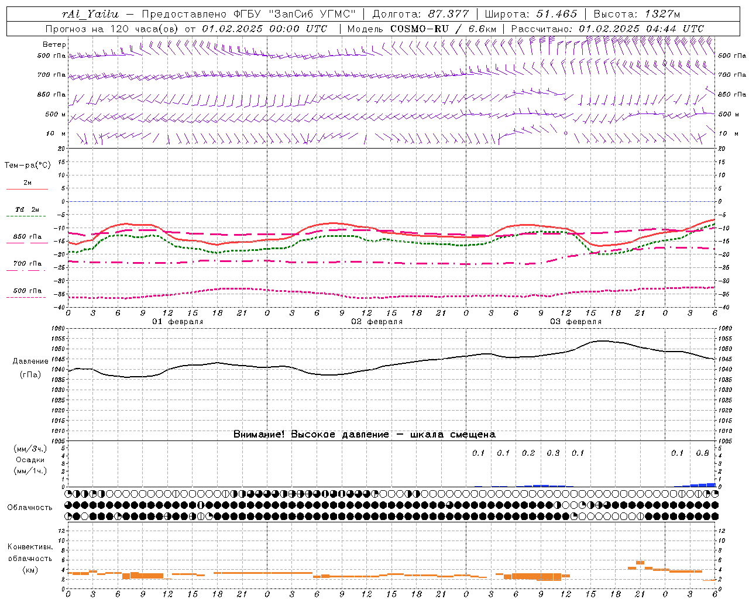The width and height of the screenshot is (749, 599).
Task: Click the "Конвективн." convective label
Action: [x=30, y=546]
